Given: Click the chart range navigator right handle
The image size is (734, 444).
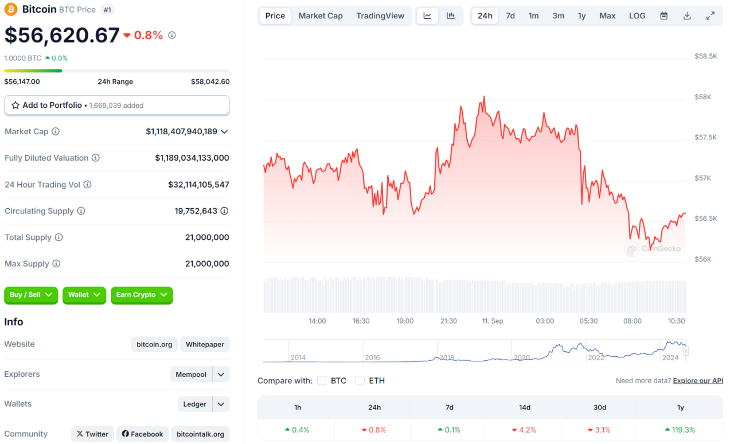Looking at the screenshot, I should (685, 350).
